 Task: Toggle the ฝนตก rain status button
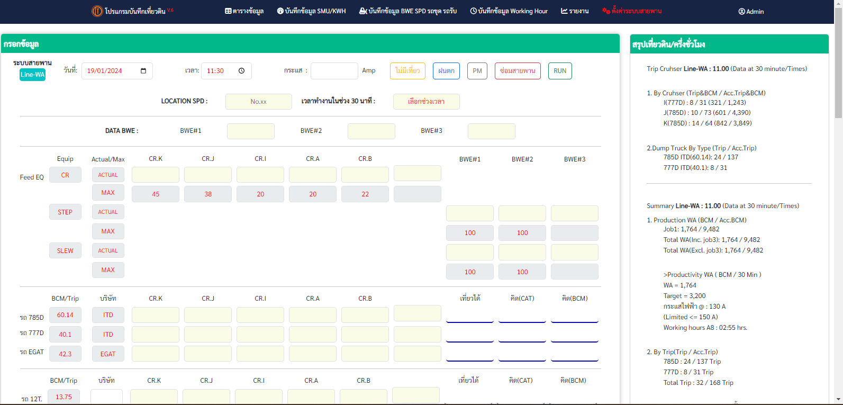pyautogui.click(x=446, y=71)
